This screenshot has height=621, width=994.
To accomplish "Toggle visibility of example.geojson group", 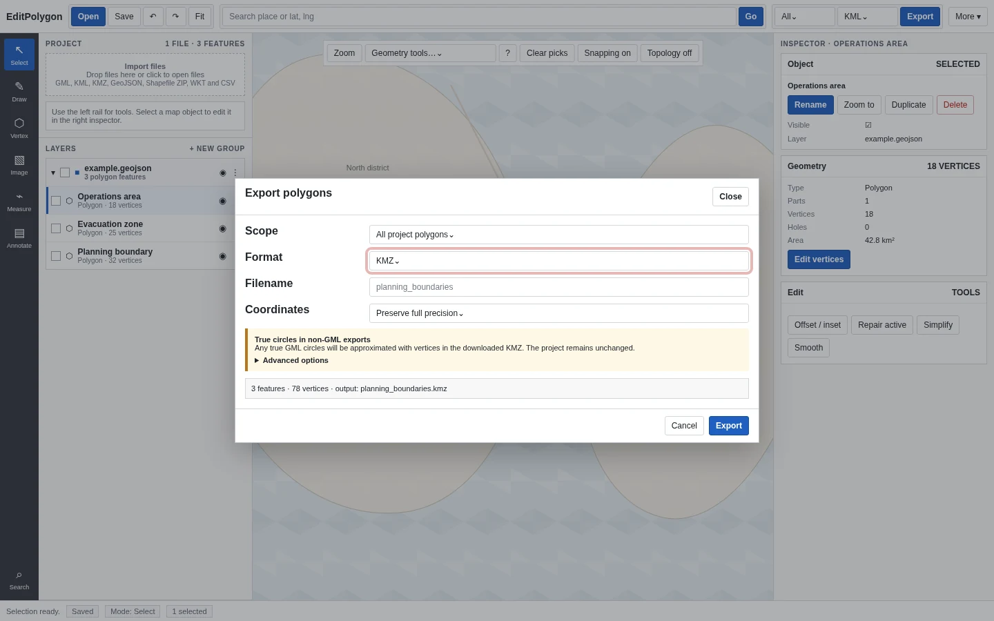I will [223, 173].
